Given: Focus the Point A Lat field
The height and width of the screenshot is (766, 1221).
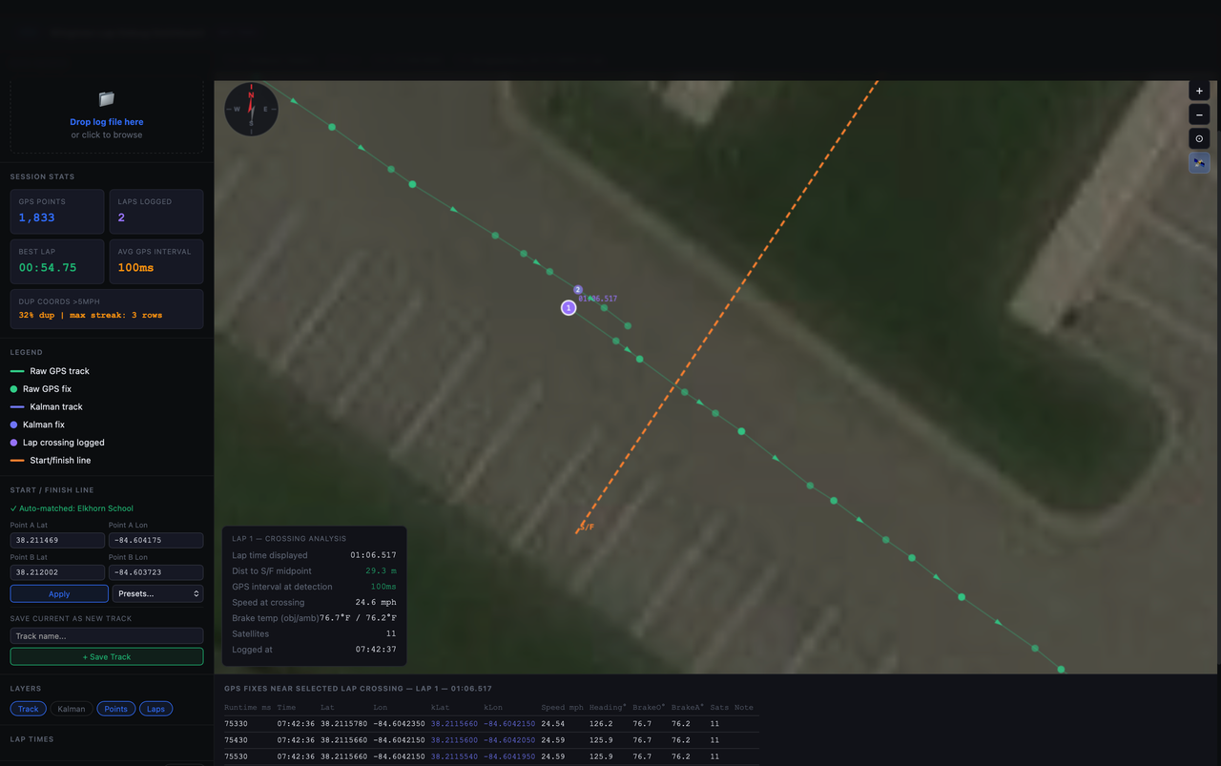Looking at the screenshot, I should [57, 541].
